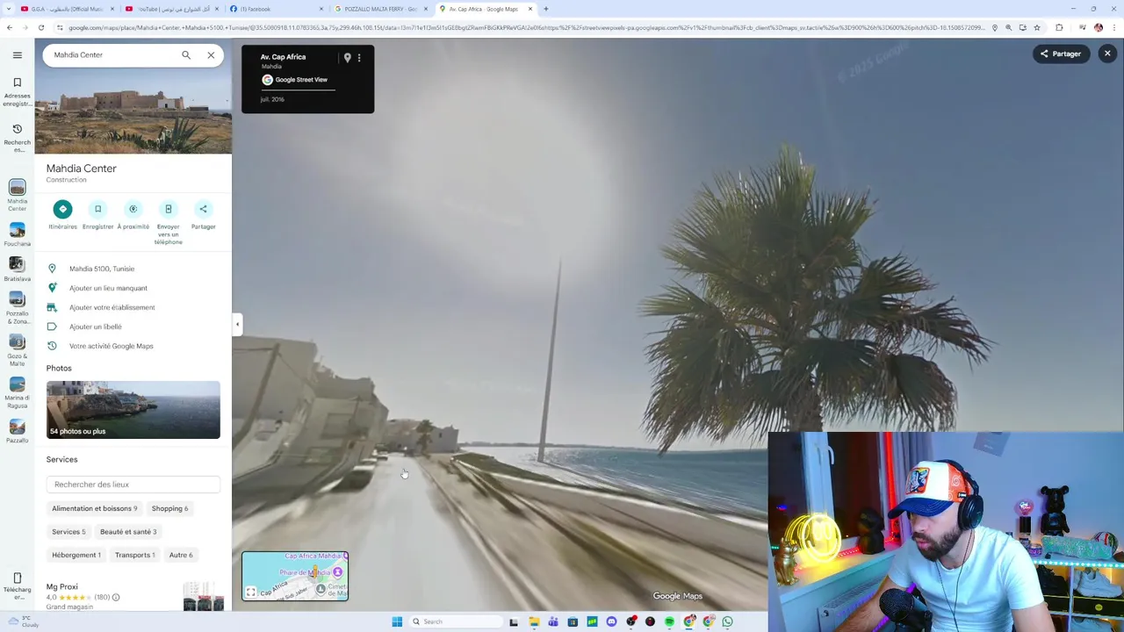This screenshot has width=1124, height=632.
Task: Open the Mg Proxi listing
Action: click(62, 586)
